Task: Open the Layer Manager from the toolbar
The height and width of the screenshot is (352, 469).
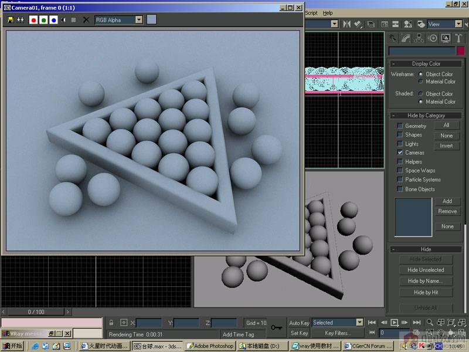Action: click(371, 24)
